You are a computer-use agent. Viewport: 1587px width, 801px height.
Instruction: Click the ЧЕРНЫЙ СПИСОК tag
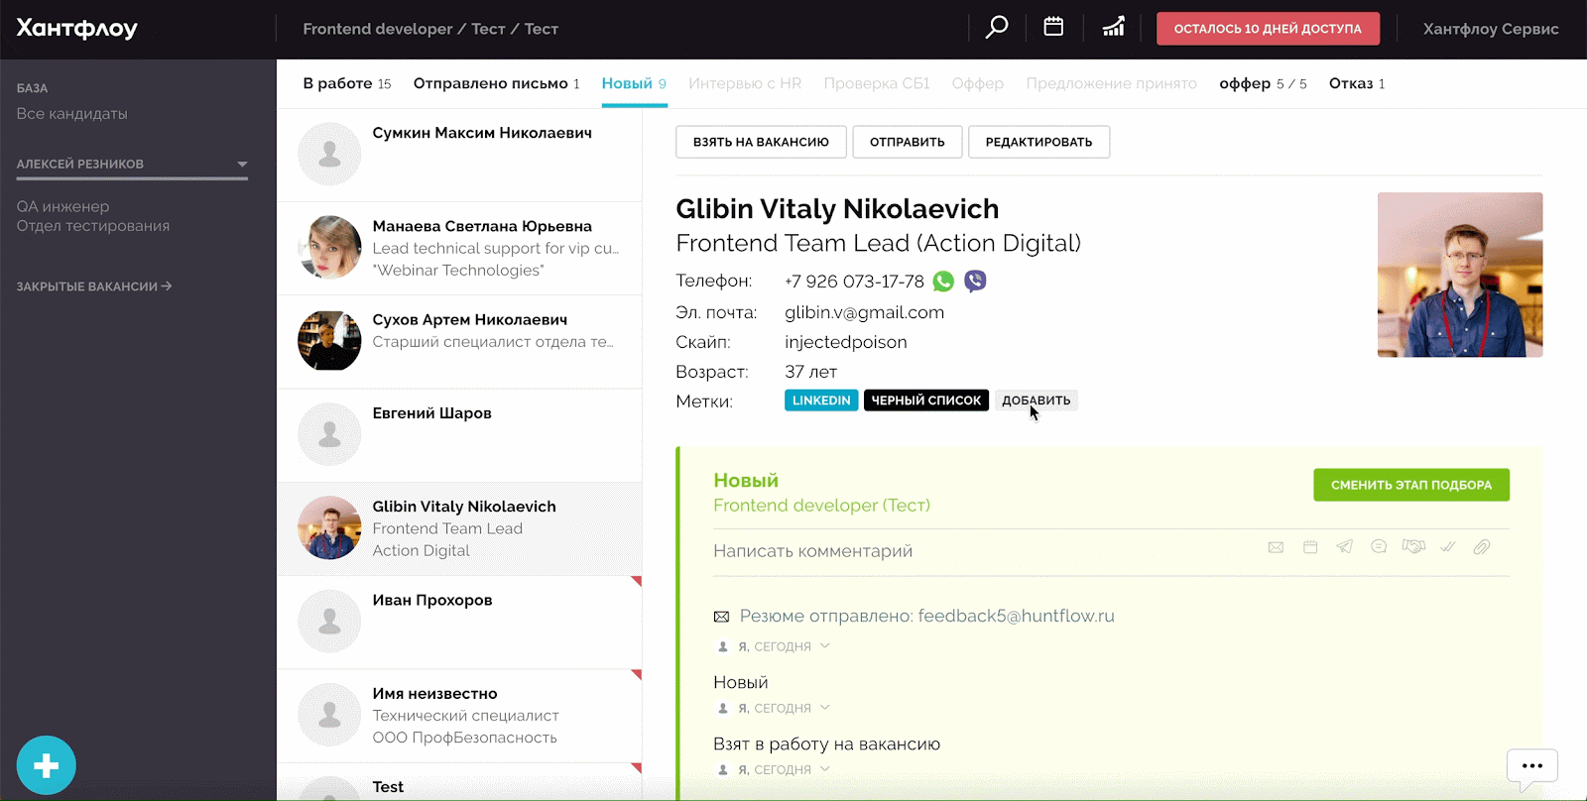pos(926,400)
